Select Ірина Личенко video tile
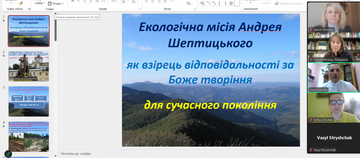This screenshot has height=158, width=360. tap(334, 17)
